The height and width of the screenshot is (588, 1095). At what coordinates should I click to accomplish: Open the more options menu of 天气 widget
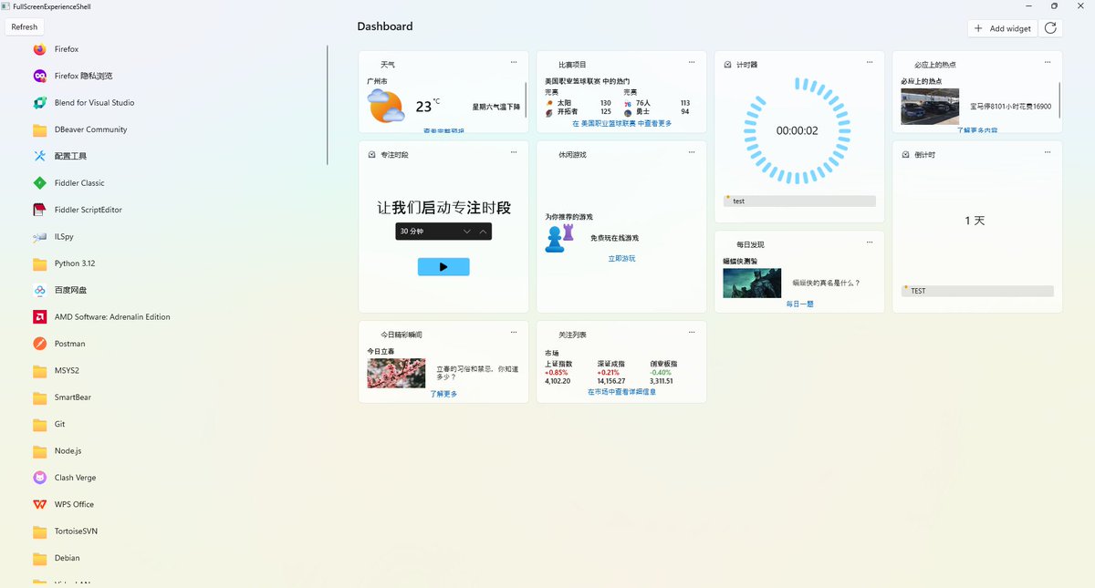point(514,62)
